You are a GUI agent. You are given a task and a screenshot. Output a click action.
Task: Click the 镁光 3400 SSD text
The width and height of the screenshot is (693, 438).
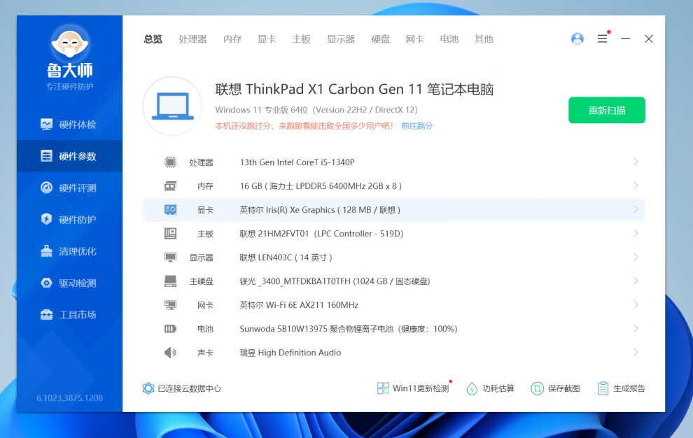click(335, 281)
